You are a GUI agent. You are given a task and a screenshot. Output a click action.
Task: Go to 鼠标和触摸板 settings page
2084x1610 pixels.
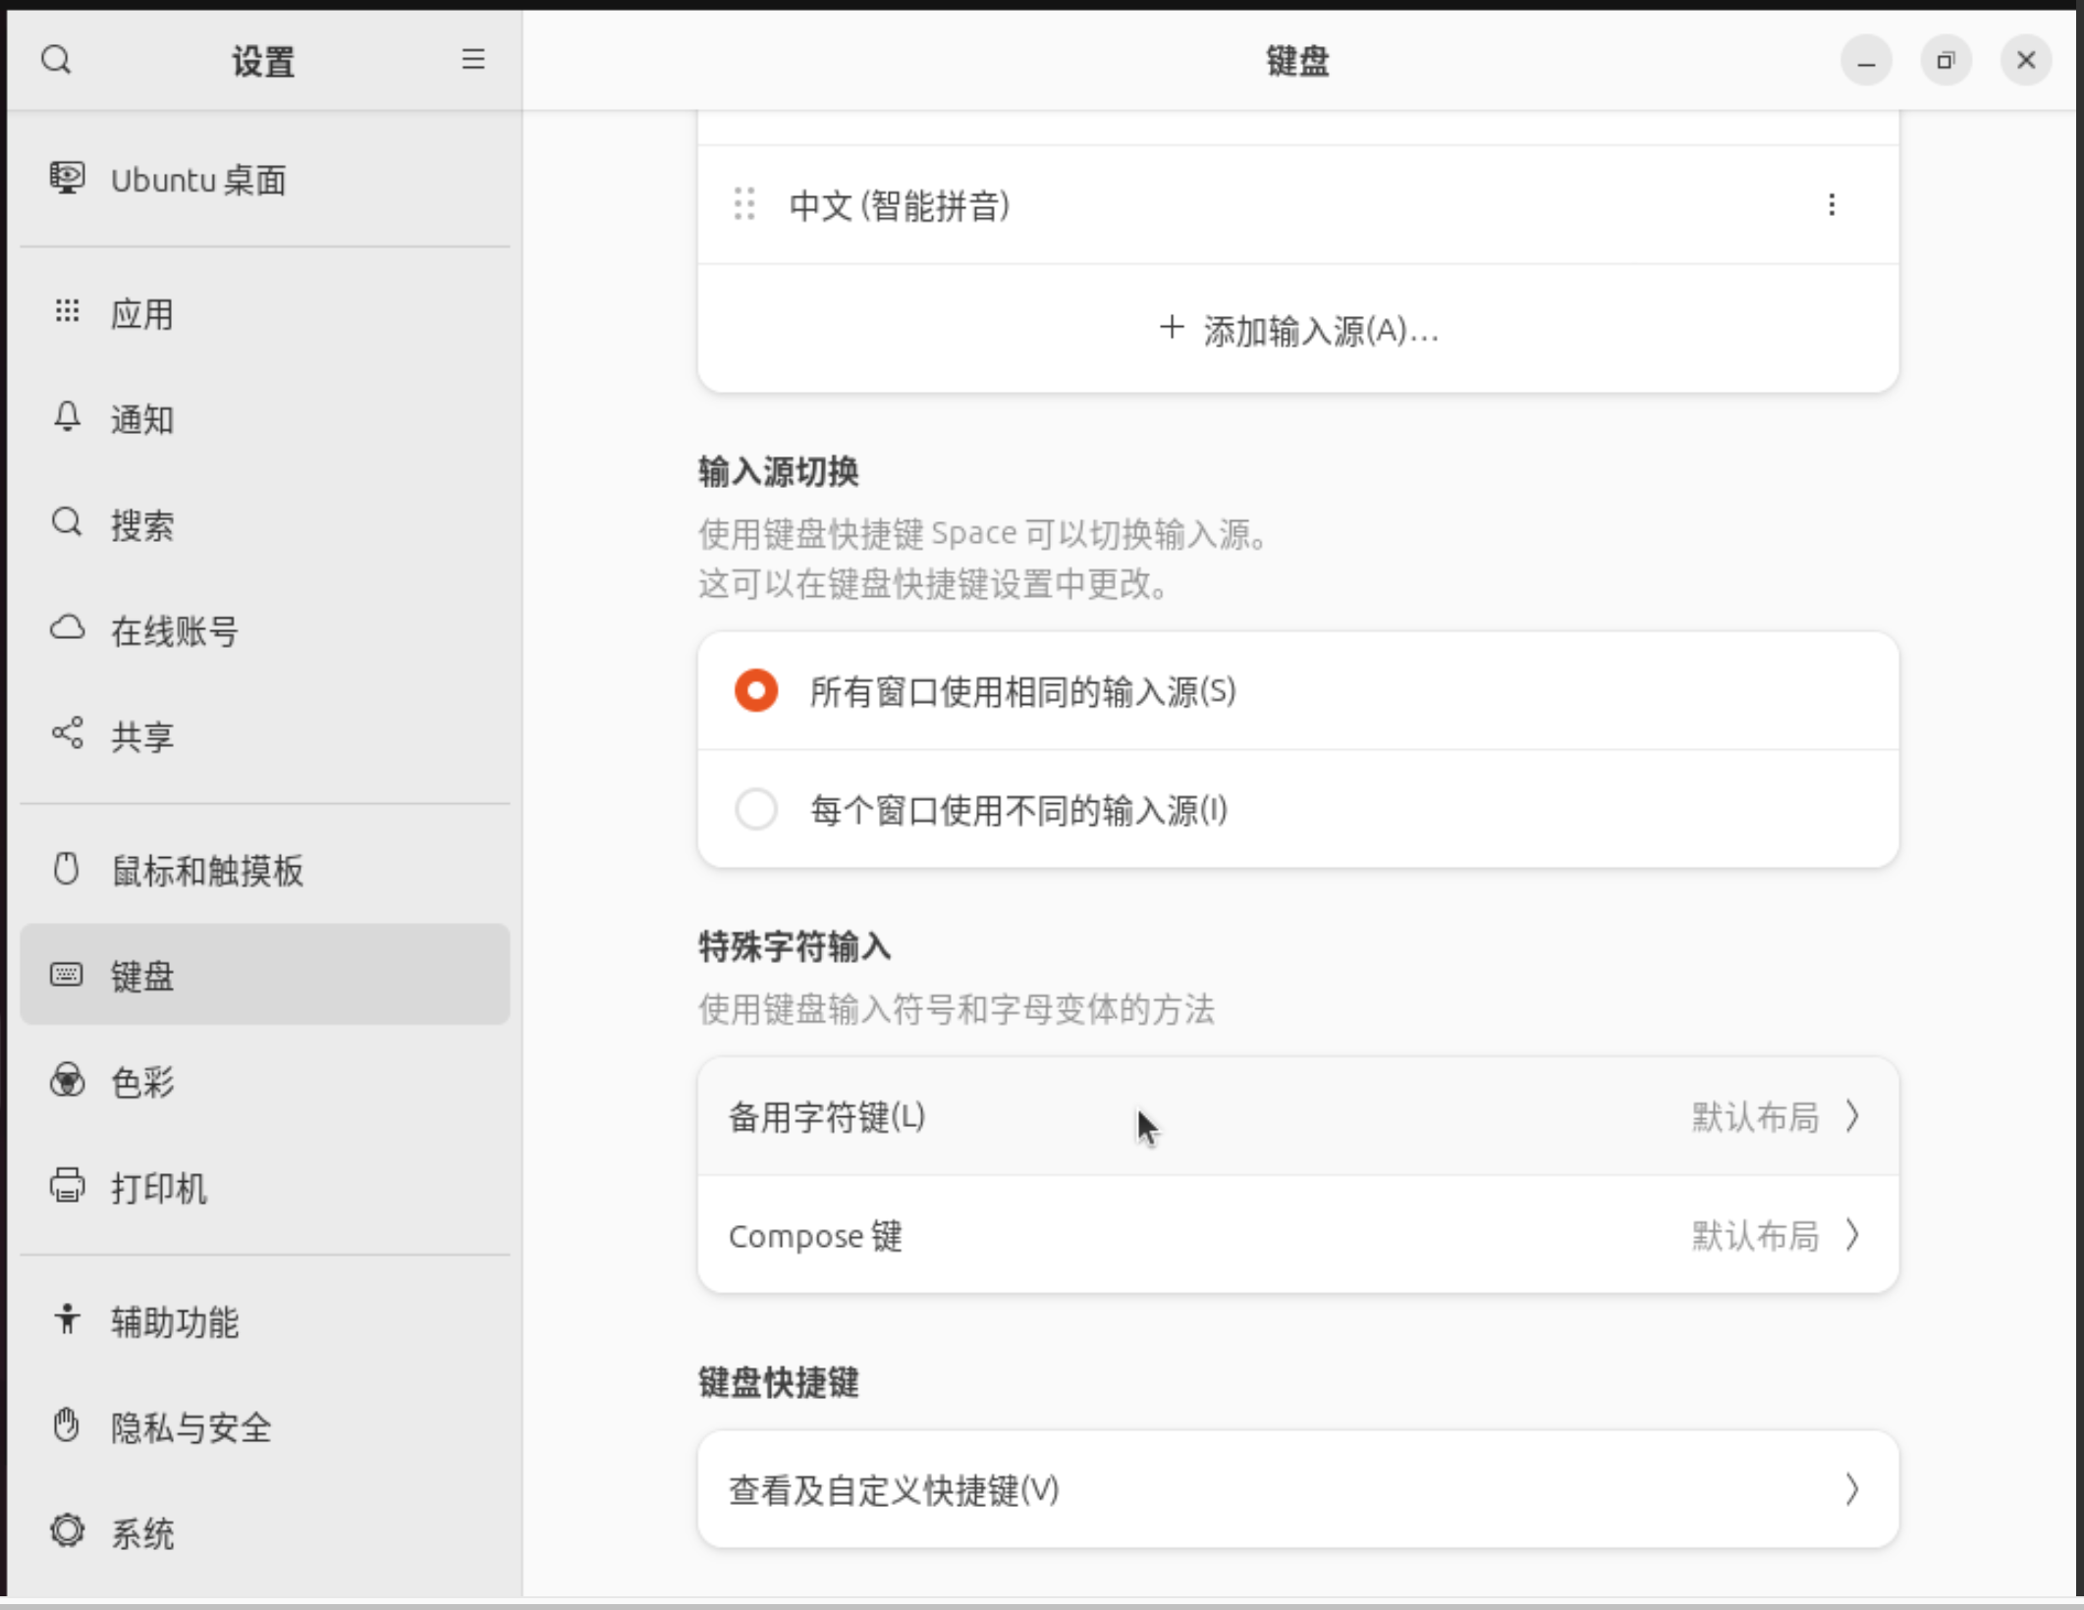coord(206,870)
